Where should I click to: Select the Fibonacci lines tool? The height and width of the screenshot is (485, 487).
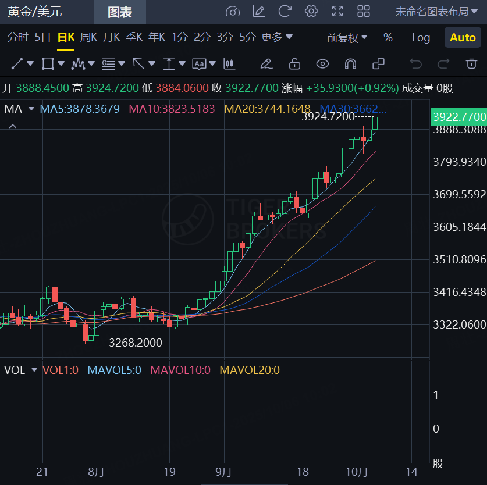click(108, 63)
